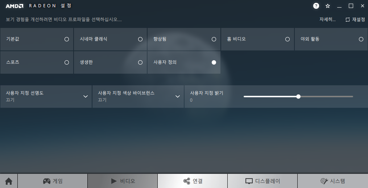Click the brightness value 0 text
Screen dimensions: 368x188
pos(191,100)
